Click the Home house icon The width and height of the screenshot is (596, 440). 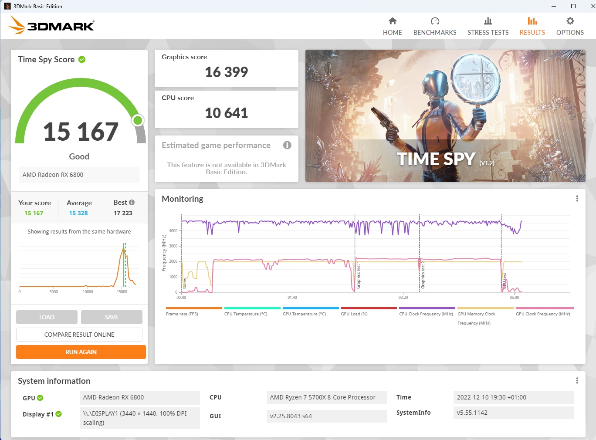pos(393,21)
